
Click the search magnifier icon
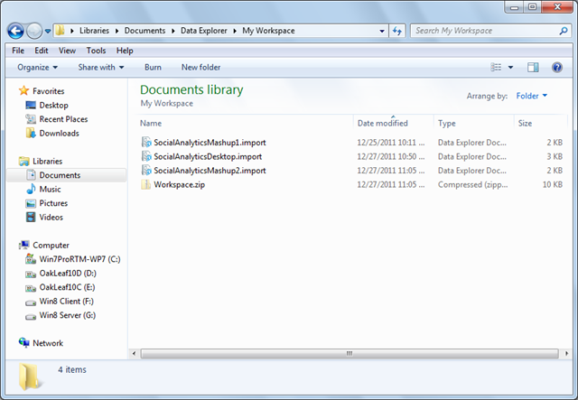tap(564, 31)
